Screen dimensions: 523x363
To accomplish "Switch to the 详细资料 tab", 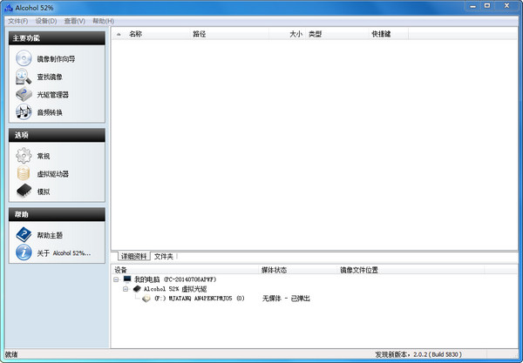I will tap(132, 257).
